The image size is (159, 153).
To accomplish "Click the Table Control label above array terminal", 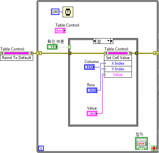I will (x=67, y=25).
